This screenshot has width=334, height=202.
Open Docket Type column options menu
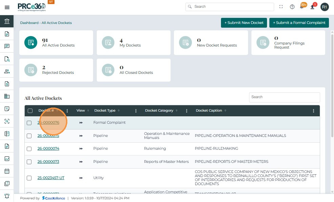[136, 111]
